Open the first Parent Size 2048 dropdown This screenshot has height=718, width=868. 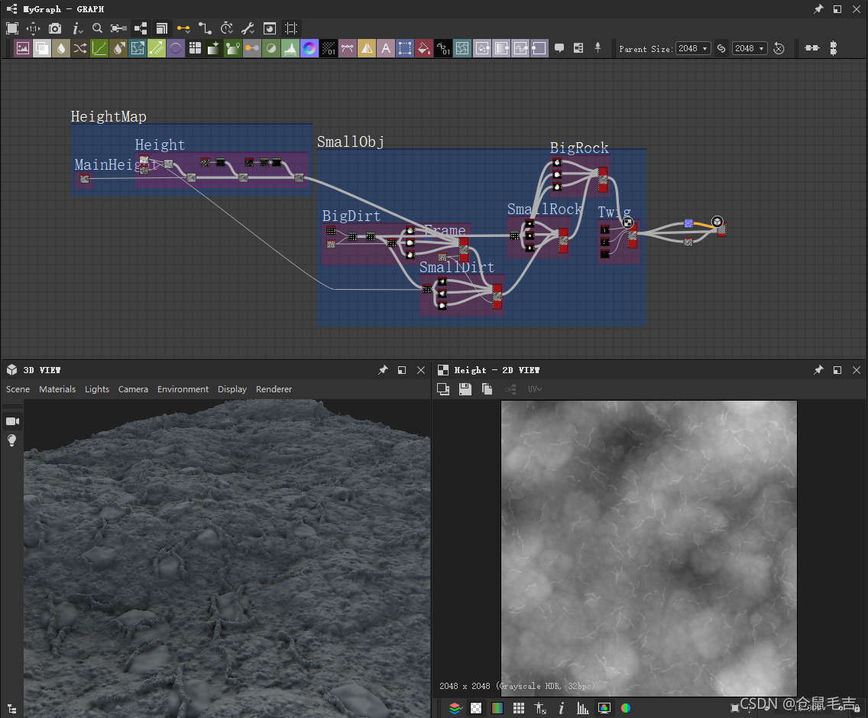pos(693,48)
